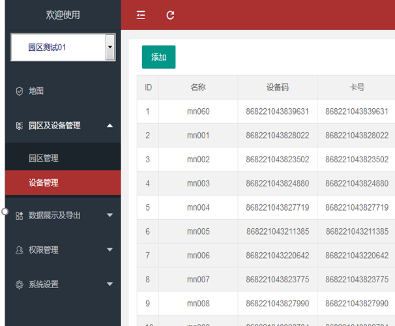Click the gear icon beside 系统设置
The image size is (395, 326).
click(19, 285)
